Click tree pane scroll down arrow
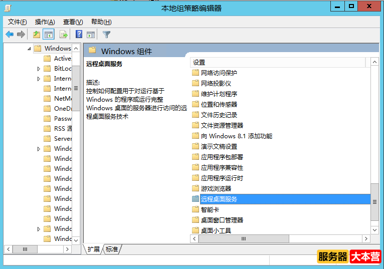 tap(76, 240)
